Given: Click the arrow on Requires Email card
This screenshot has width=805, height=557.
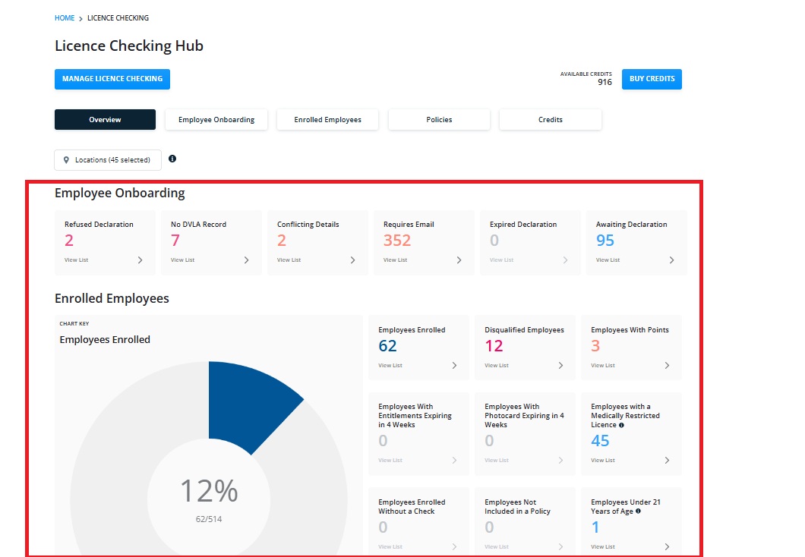Looking at the screenshot, I should point(459,260).
